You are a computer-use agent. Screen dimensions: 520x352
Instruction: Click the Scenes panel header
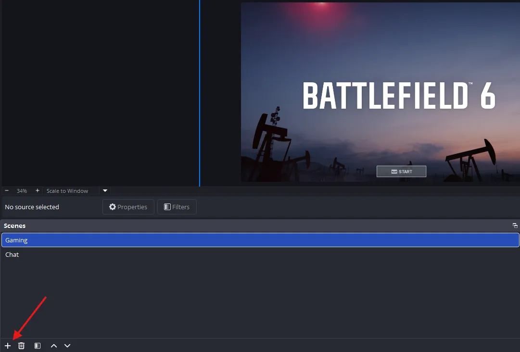[x=15, y=226]
